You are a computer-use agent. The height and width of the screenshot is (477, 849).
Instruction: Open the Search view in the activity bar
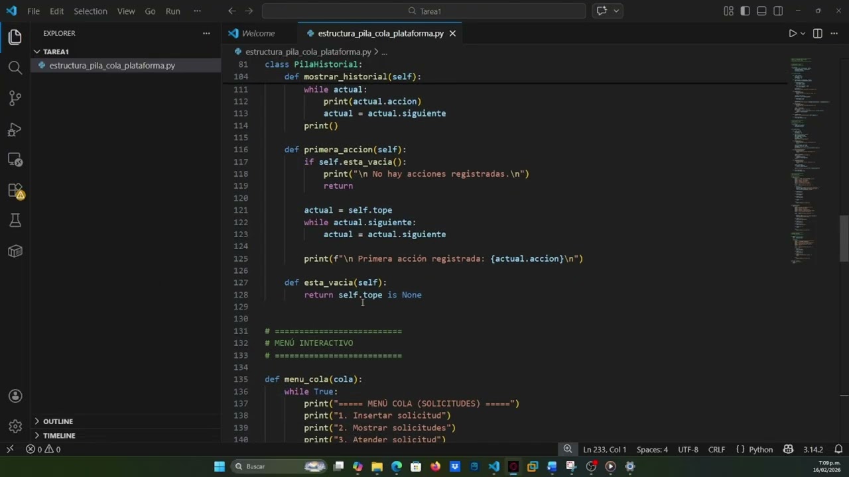tap(15, 68)
